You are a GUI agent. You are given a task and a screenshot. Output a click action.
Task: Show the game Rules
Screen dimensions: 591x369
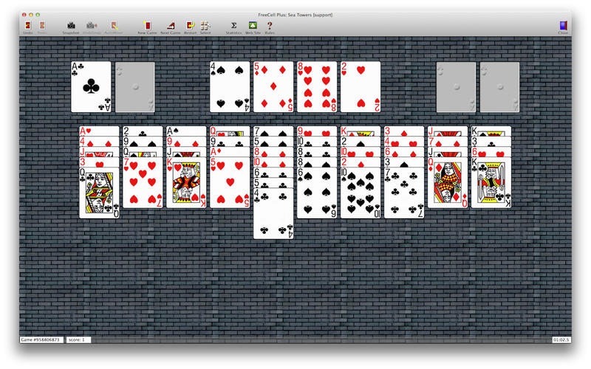(270, 27)
